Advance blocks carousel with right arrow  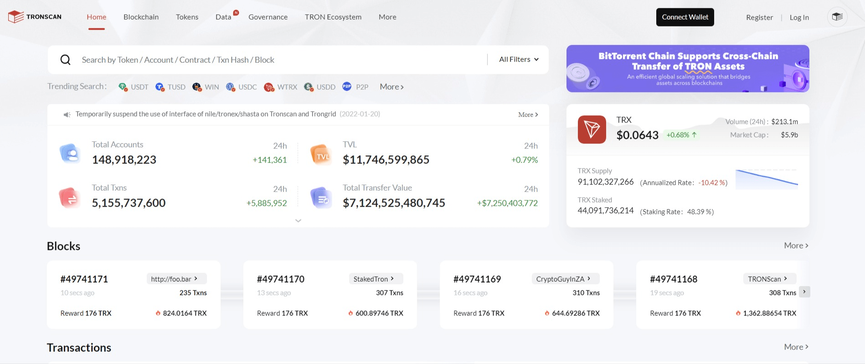coord(805,292)
